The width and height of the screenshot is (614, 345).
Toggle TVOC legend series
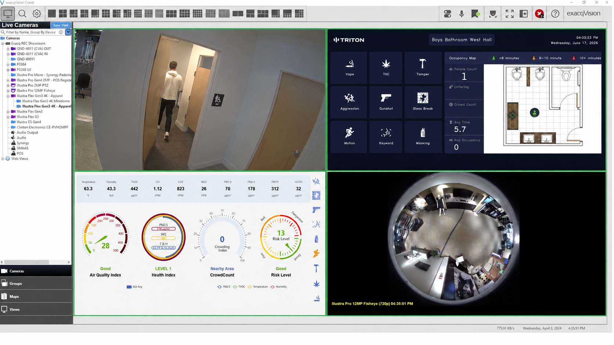click(239, 287)
